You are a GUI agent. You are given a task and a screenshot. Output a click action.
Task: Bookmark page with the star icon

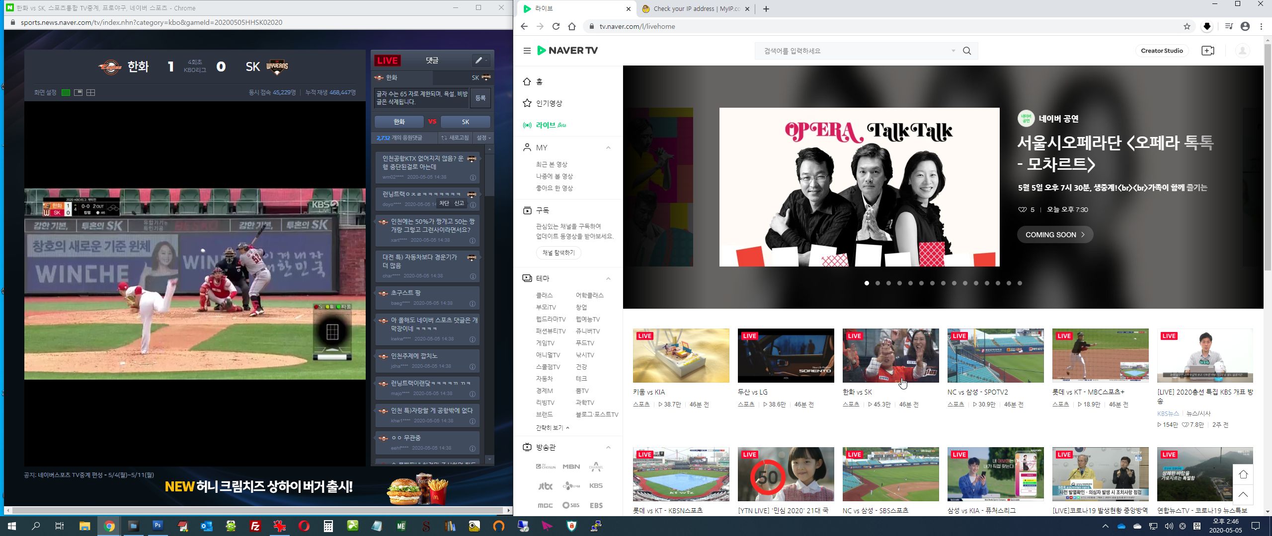1187,26
